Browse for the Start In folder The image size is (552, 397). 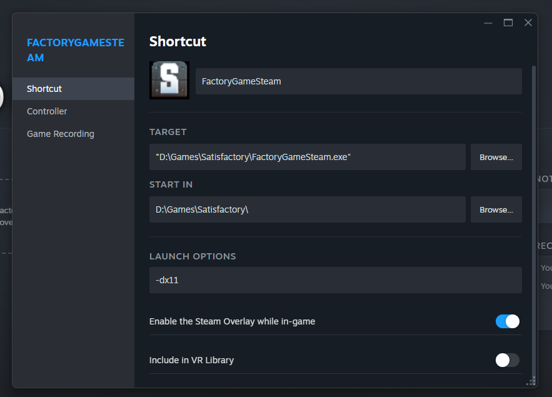[496, 209]
